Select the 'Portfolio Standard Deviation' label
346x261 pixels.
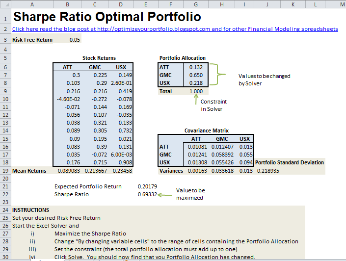(290, 162)
